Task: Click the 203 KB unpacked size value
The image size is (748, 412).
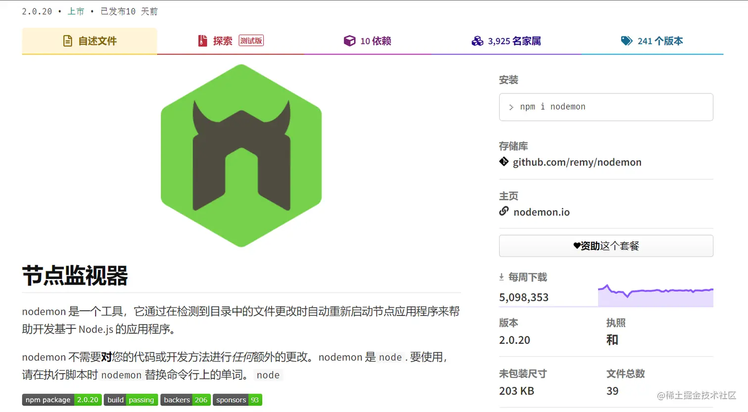Action: (516, 391)
